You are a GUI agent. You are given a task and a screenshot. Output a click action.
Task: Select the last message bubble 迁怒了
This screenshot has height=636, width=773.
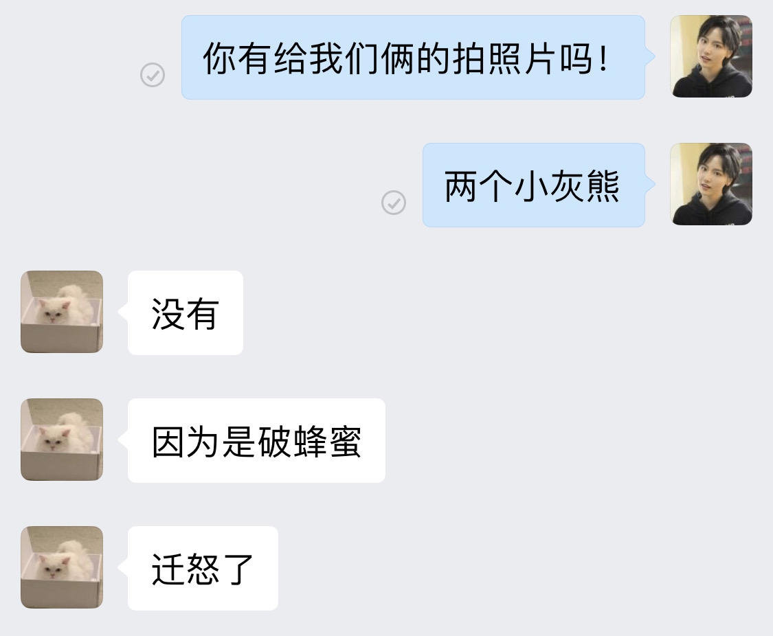tap(203, 569)
